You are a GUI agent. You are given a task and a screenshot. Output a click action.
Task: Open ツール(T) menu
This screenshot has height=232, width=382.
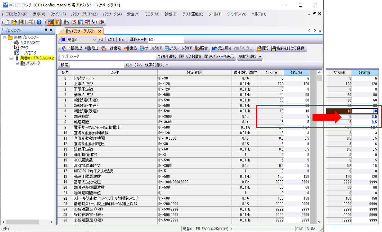[x=215, y=14]
